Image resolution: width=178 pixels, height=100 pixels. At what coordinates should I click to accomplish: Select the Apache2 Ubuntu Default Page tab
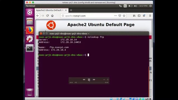[x=51, y=10]
